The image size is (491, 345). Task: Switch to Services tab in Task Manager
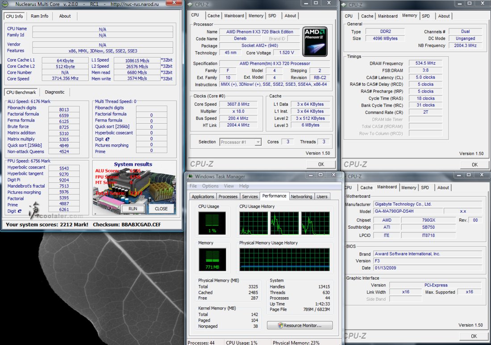pos(250,197)
